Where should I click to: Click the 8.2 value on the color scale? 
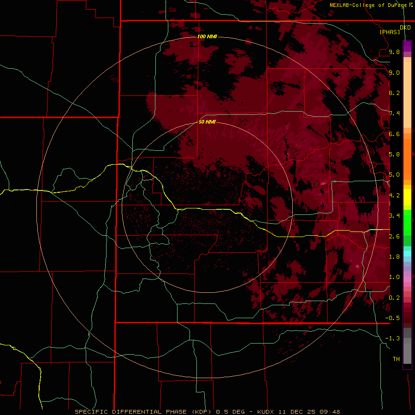(x=394, y=93)
